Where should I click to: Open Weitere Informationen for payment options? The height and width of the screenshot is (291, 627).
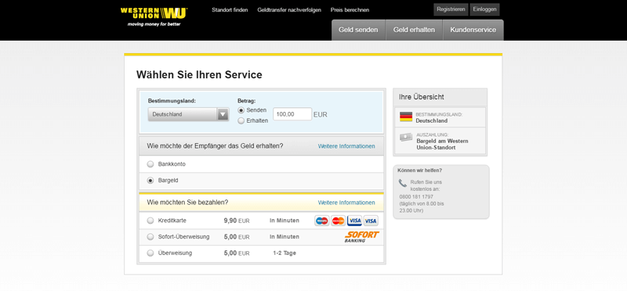tap(346, 203)
